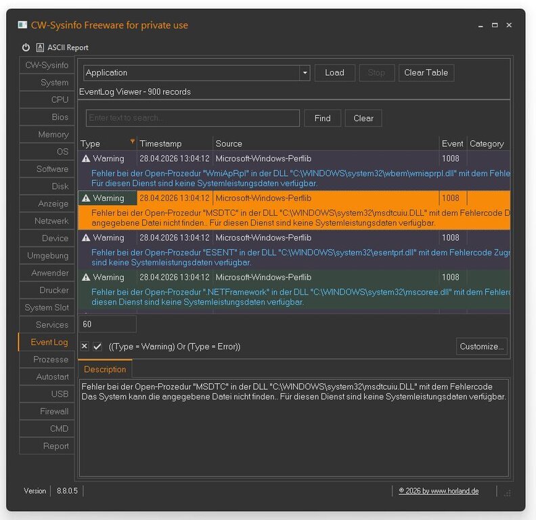The height and width of the screenshot is (520, 536).
Task: Click the Customize... button
Action: point(481,346)
